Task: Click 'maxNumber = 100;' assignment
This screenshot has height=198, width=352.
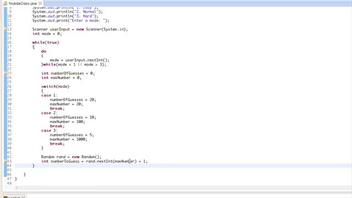Action: click(67, 122)
